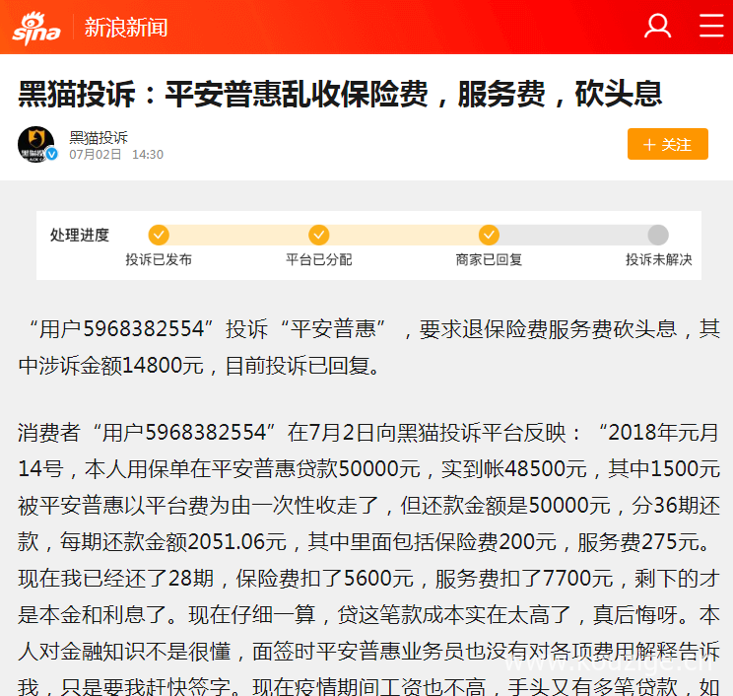Select the 投诉已发布 step label
The height and width of the screenshot is (696, 733).
[x=159, y=260]
